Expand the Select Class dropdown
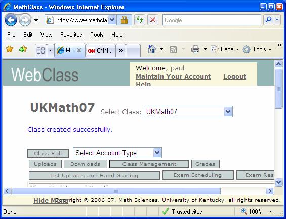Screen dimensions: 286x219 pos(228,112)
